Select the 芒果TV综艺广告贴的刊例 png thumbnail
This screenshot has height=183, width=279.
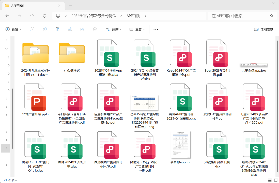click(x=144, y=103)
